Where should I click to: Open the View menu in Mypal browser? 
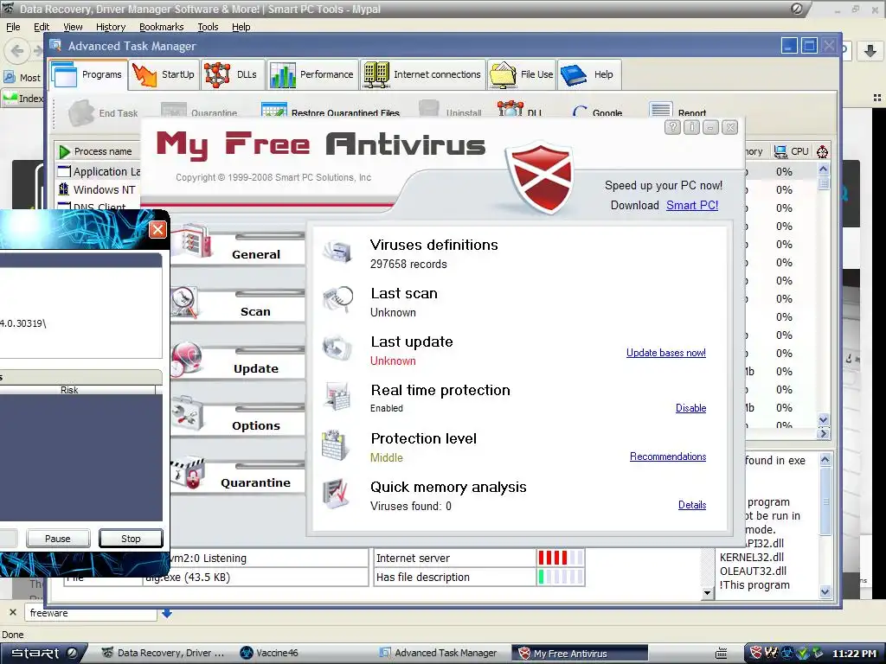coord(73,27)
